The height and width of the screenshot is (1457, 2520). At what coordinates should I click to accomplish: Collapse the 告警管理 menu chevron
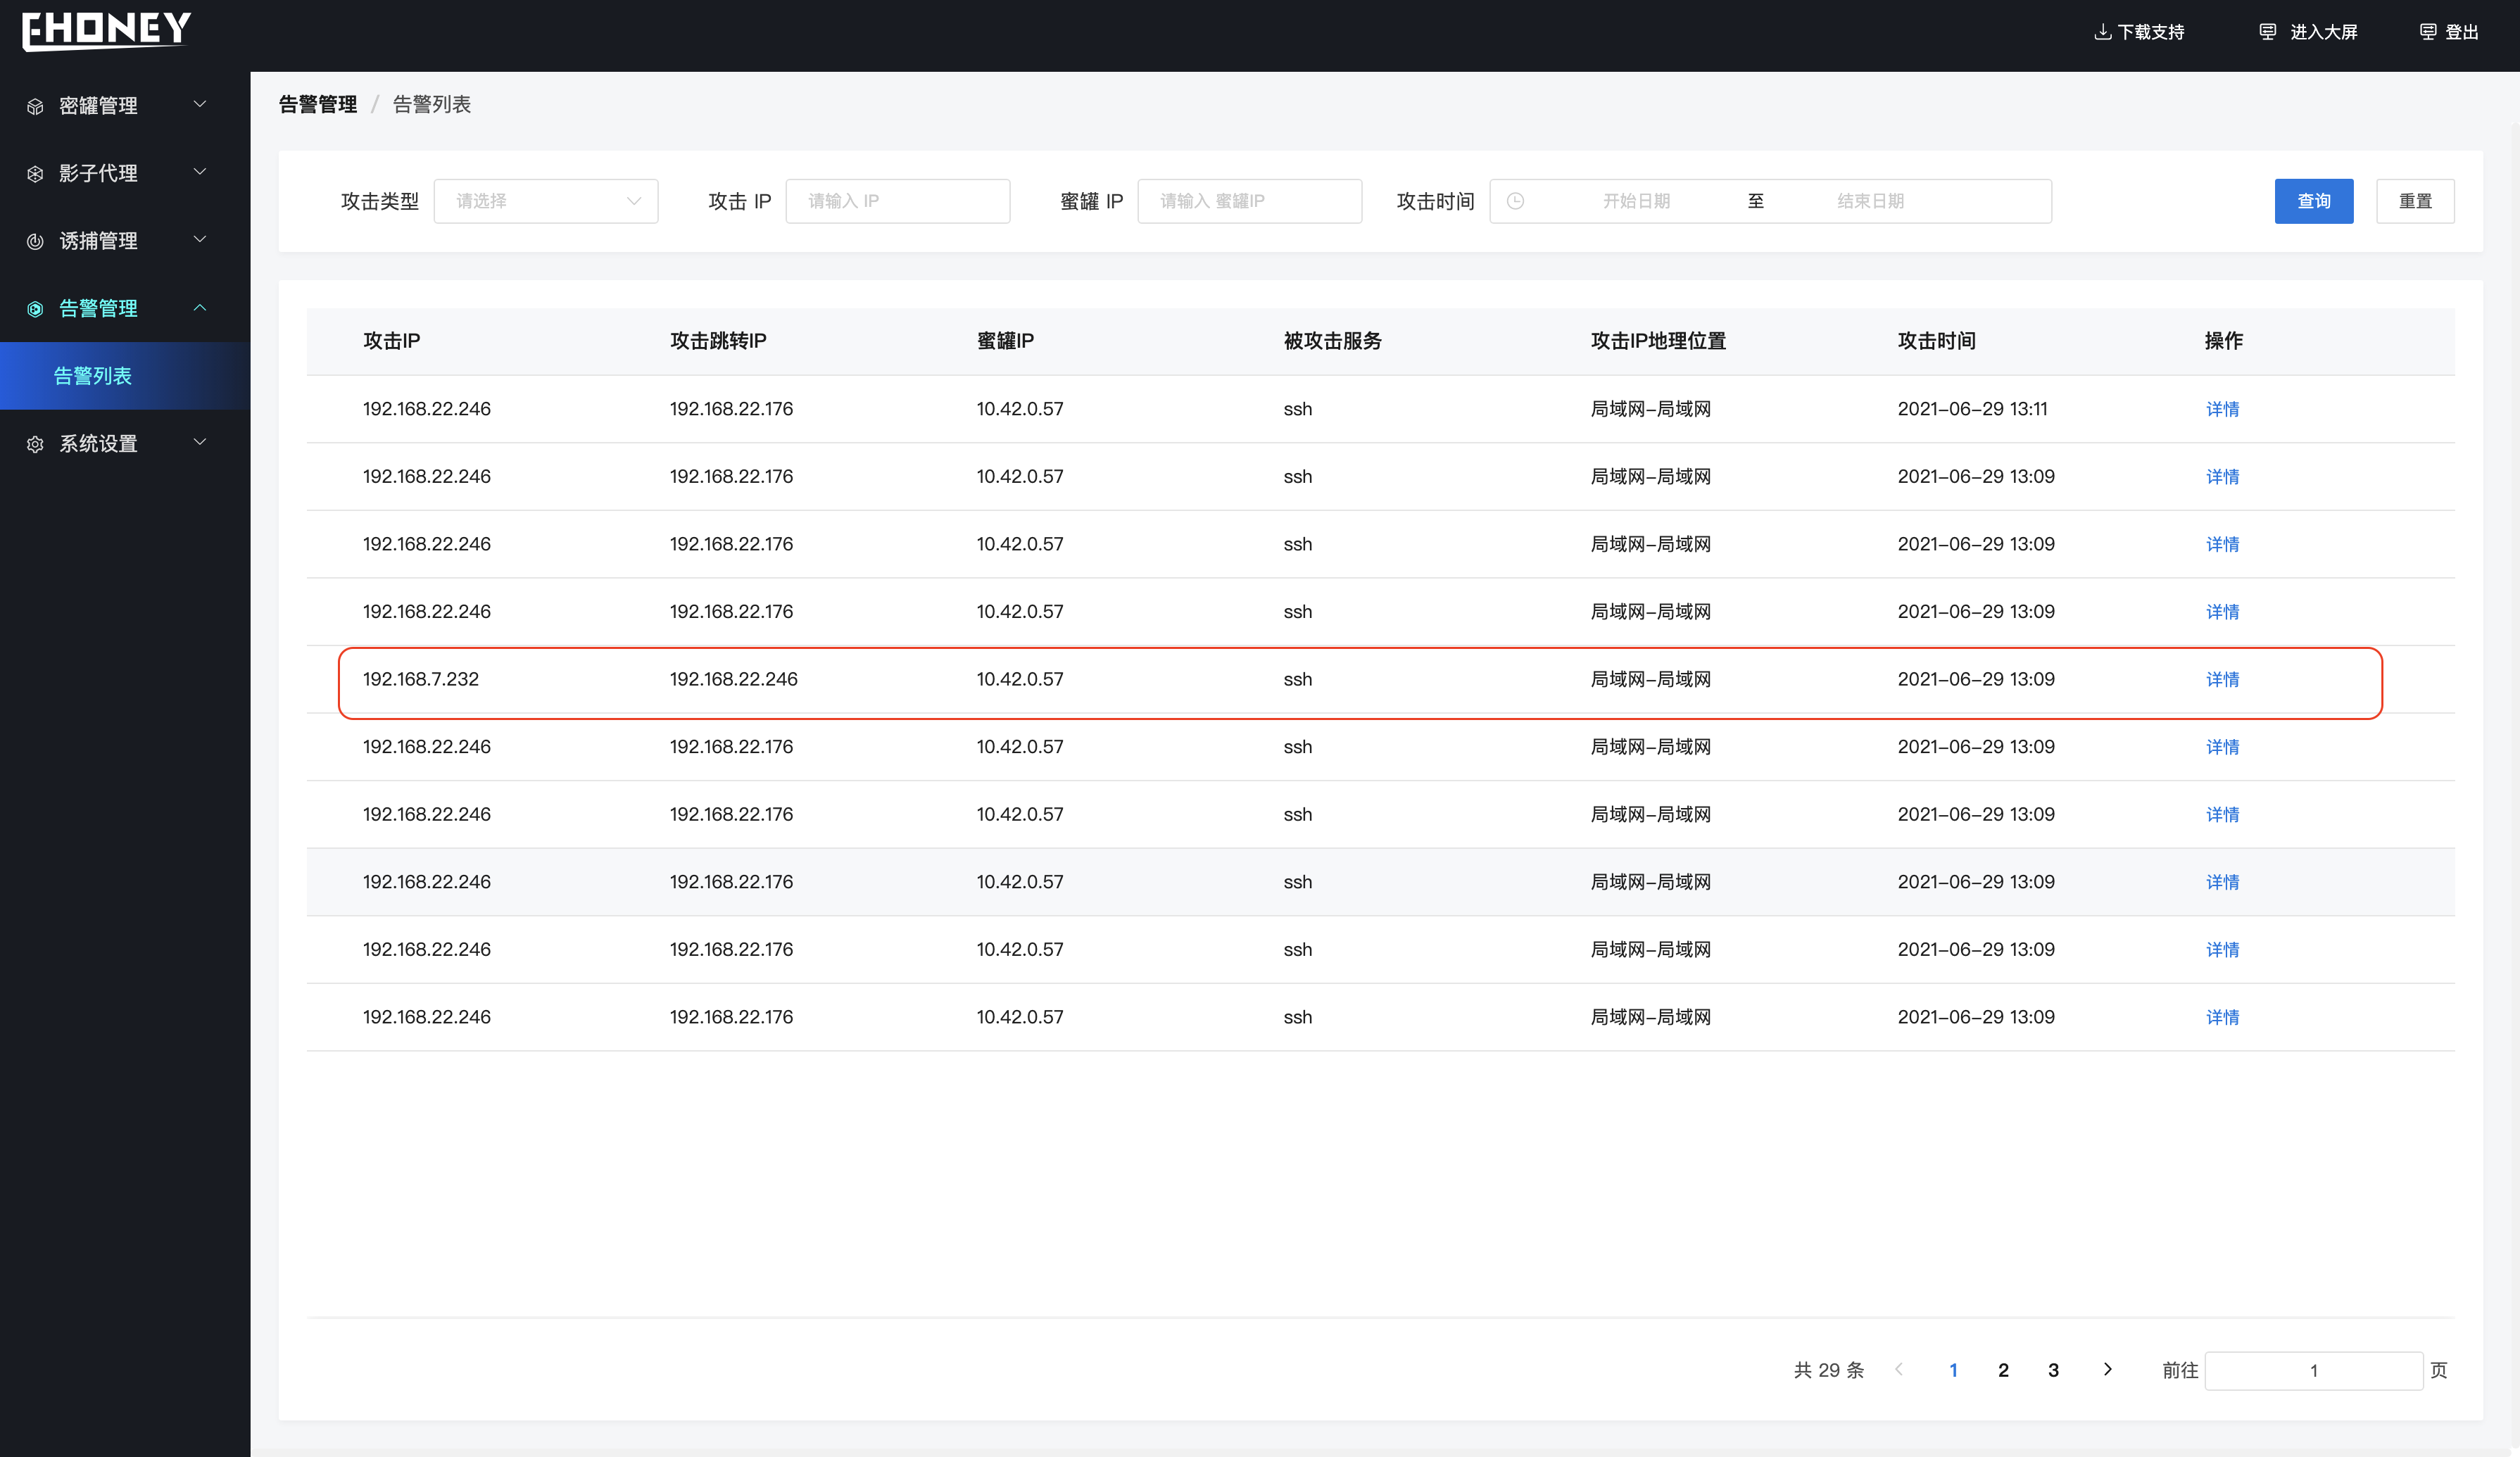200,307
